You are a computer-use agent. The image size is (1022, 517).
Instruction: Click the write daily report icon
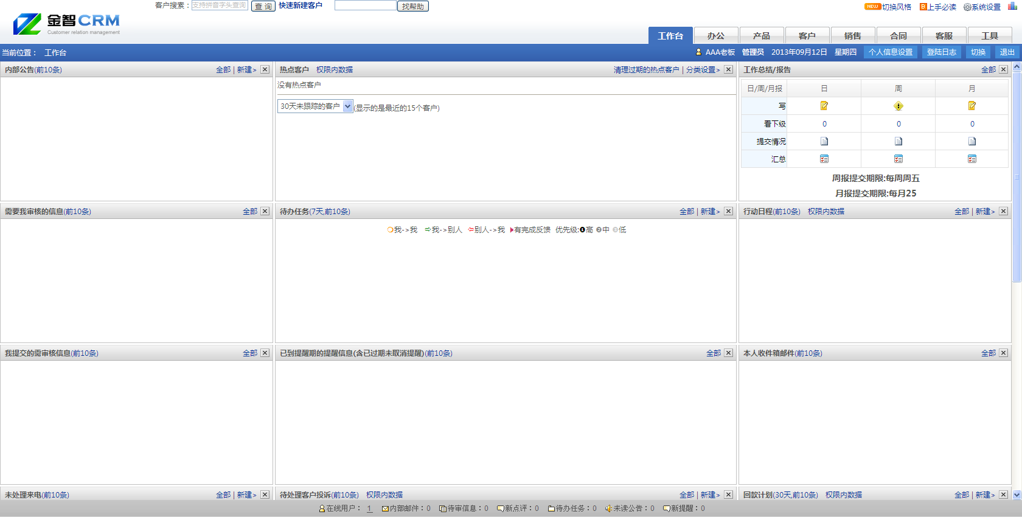[x=824, y=106]
